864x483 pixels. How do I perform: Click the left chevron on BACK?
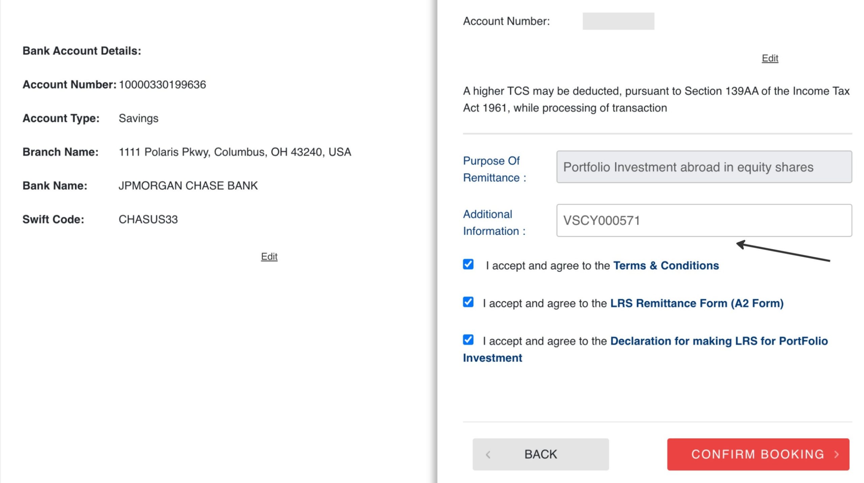488,455
